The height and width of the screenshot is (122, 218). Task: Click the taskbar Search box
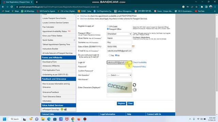[15, 119]
